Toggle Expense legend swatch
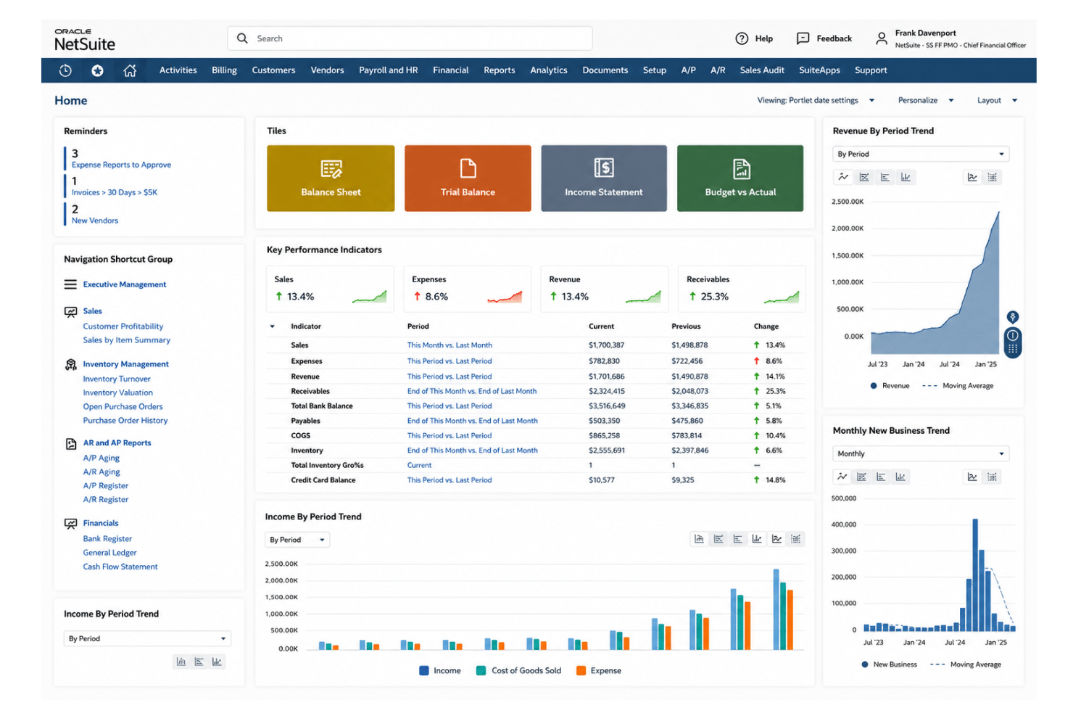 581,671
